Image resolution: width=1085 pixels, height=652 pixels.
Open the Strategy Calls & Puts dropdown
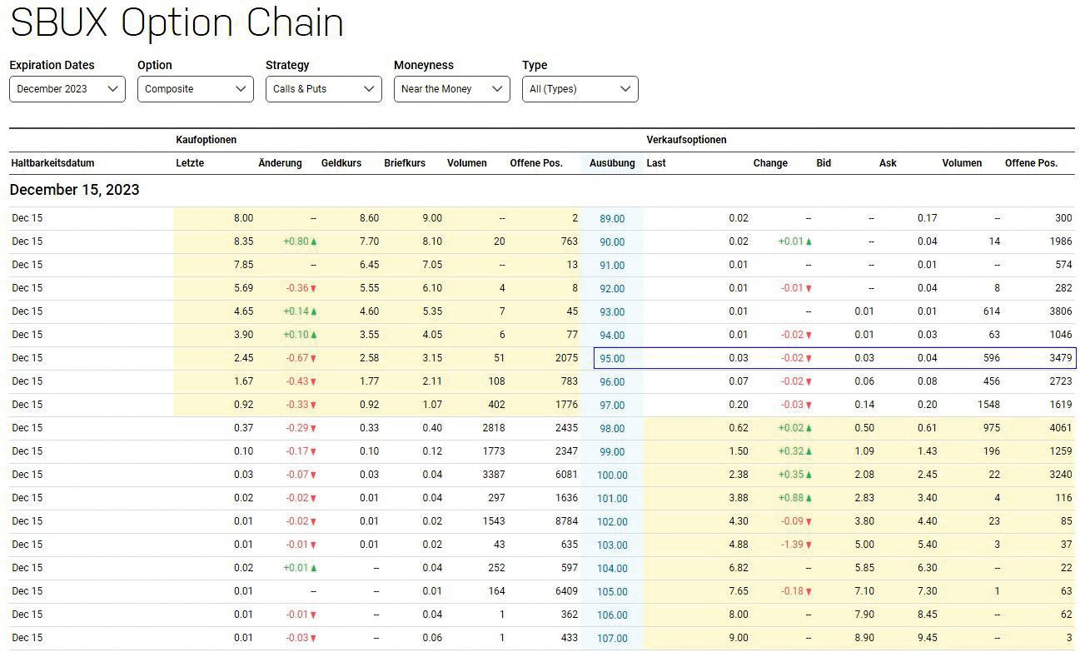pos(324,89)
